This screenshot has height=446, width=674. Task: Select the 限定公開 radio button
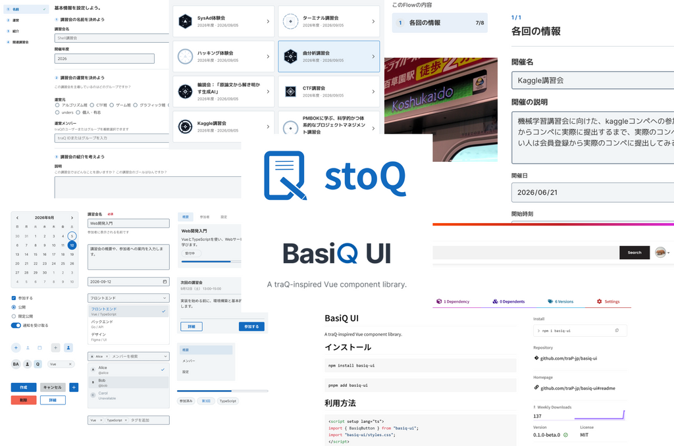point(14,316)
